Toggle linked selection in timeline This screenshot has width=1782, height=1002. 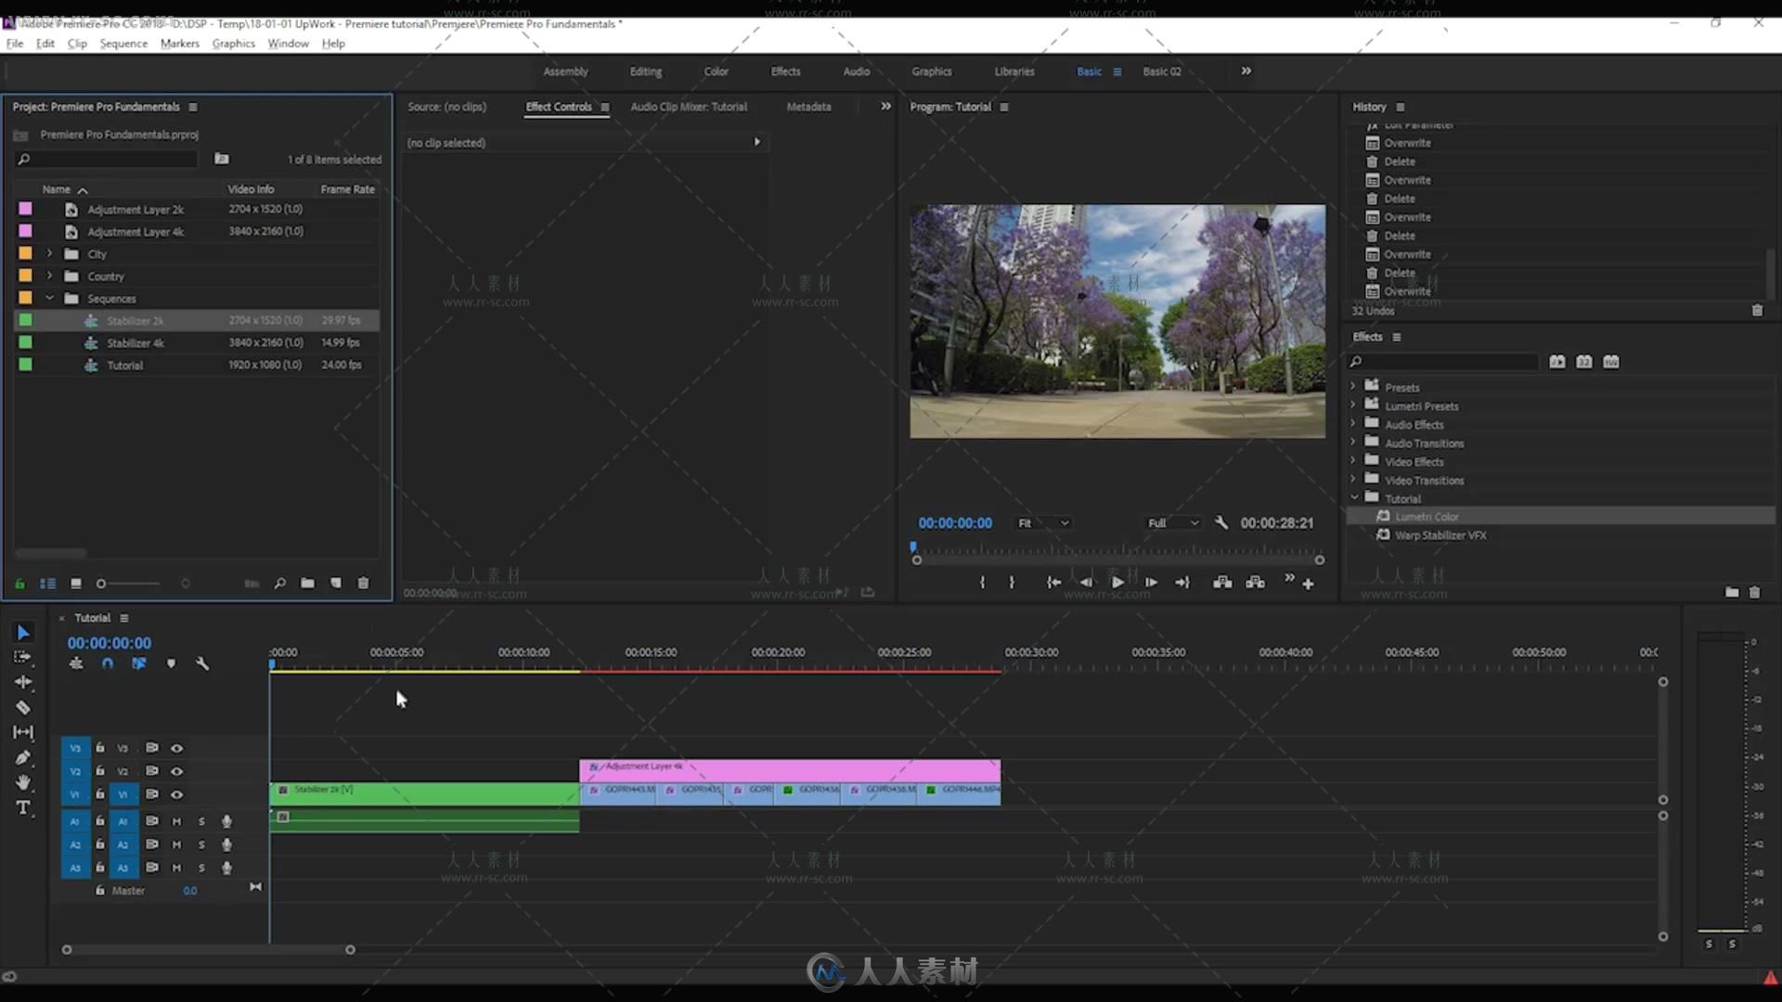(x=139, y=663)
